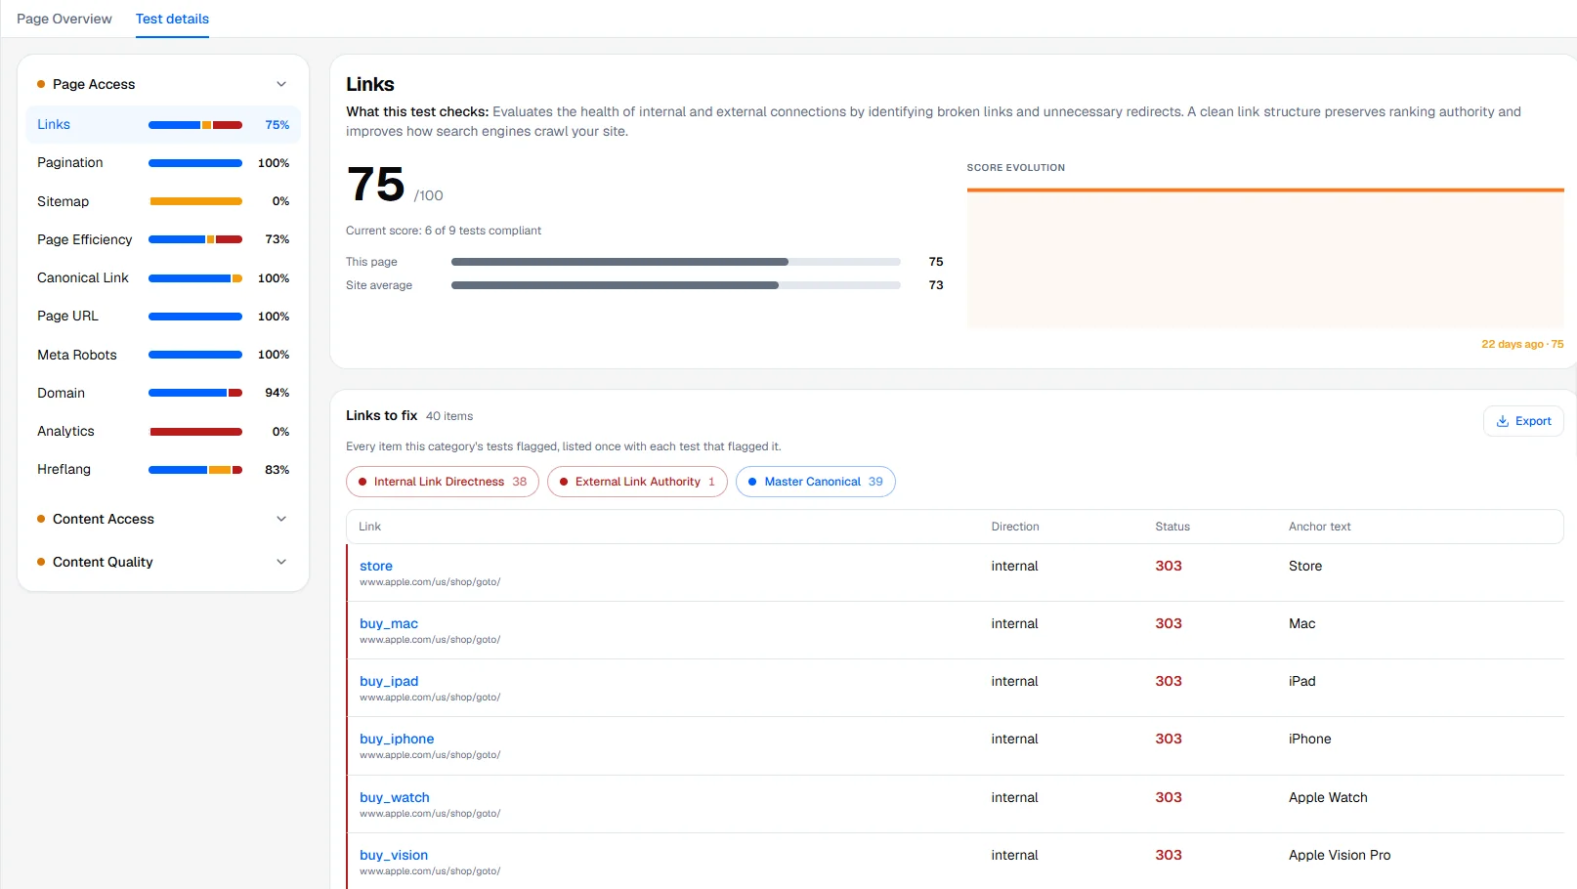Click the 'Apple Watch' anchor text cell

tap(1328, 797)
